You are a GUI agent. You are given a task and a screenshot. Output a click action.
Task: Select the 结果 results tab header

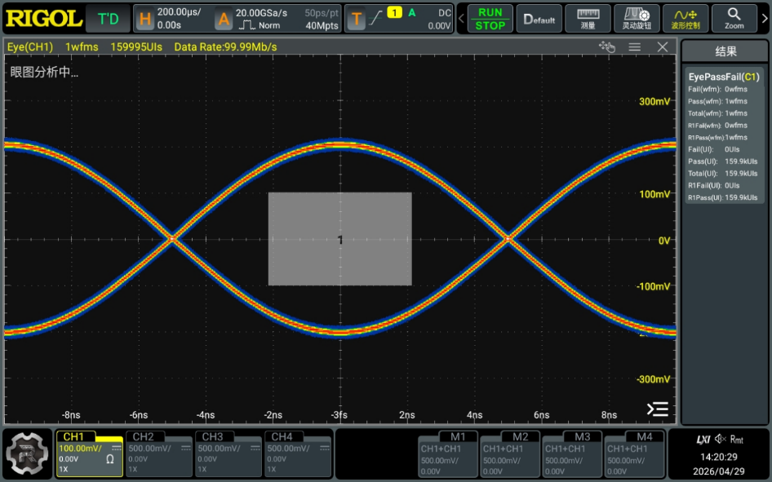point(725,51)
